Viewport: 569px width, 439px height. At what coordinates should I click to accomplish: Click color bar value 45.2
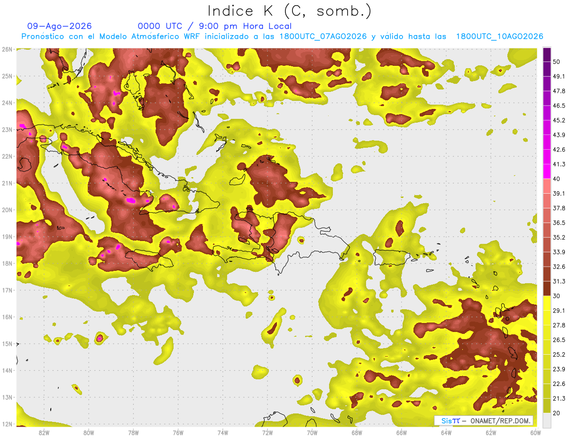tap(559, 120)
